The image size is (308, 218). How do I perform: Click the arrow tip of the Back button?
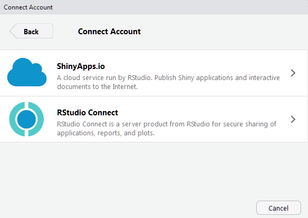coord(12,31)
